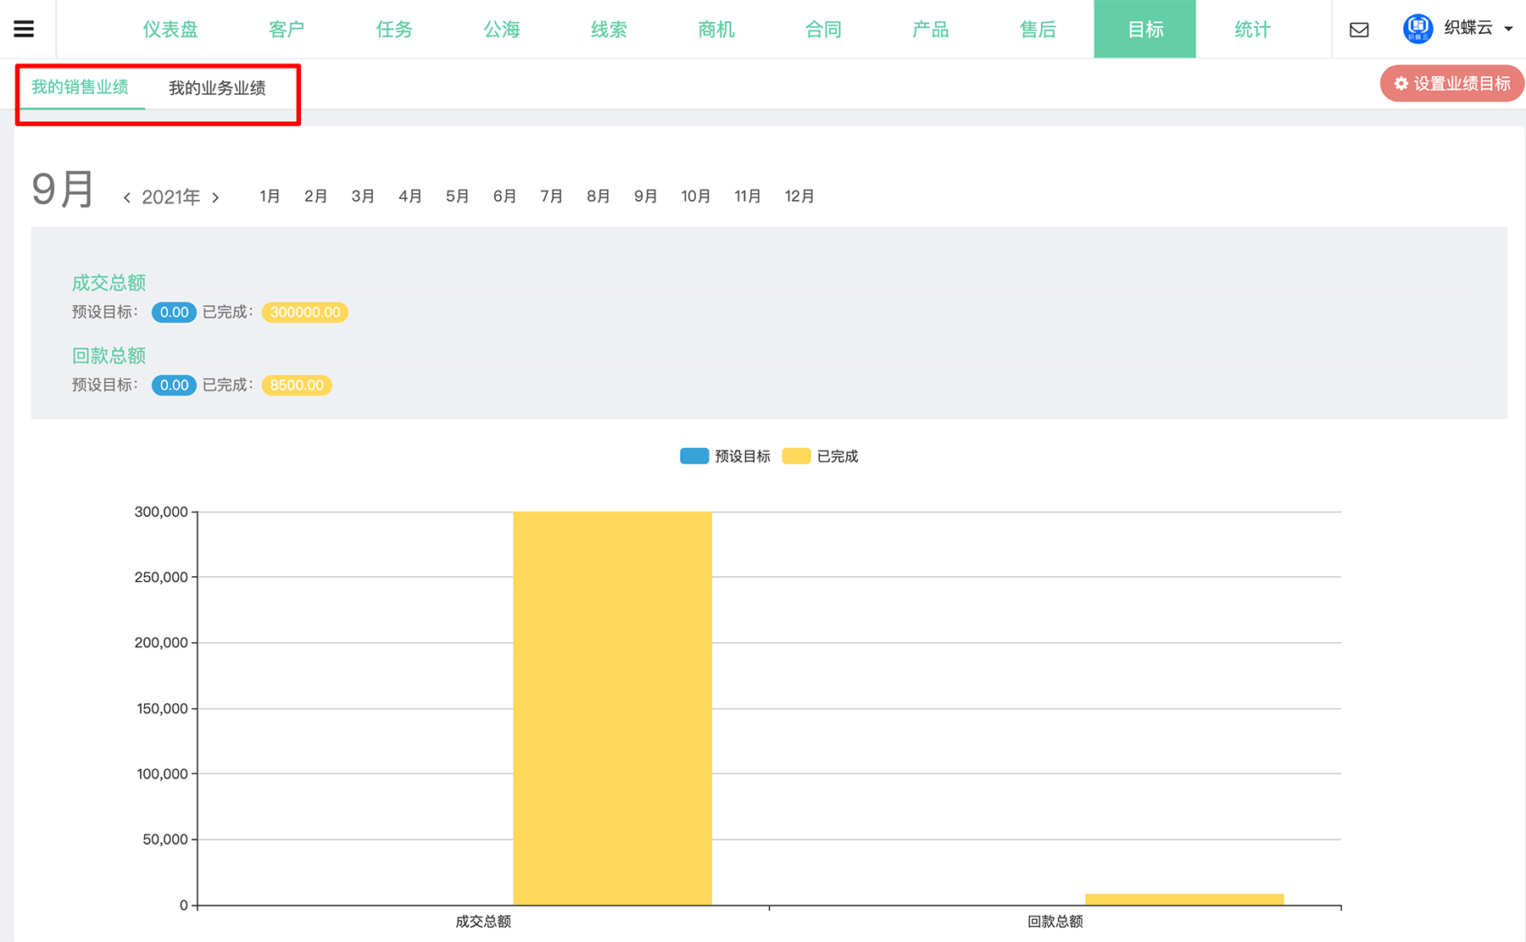1526x942 pixels.
Task: Open the 商机 opportunities menu
Action: [716, 29]
